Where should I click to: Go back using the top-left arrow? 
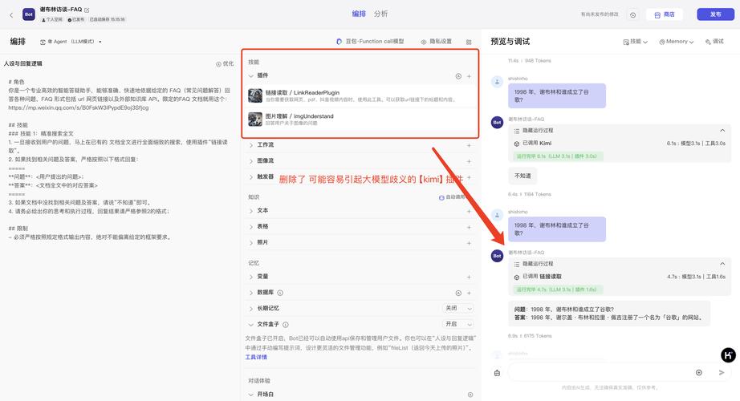11,15
